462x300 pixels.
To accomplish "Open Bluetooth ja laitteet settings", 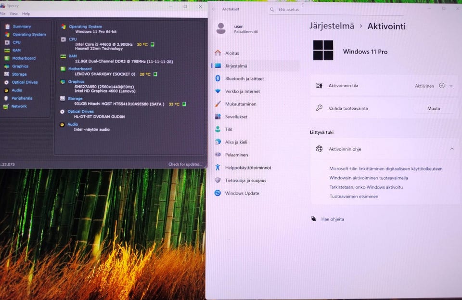I will pos(244,78).
